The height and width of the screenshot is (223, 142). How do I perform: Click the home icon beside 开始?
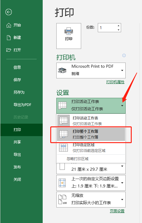9,25
